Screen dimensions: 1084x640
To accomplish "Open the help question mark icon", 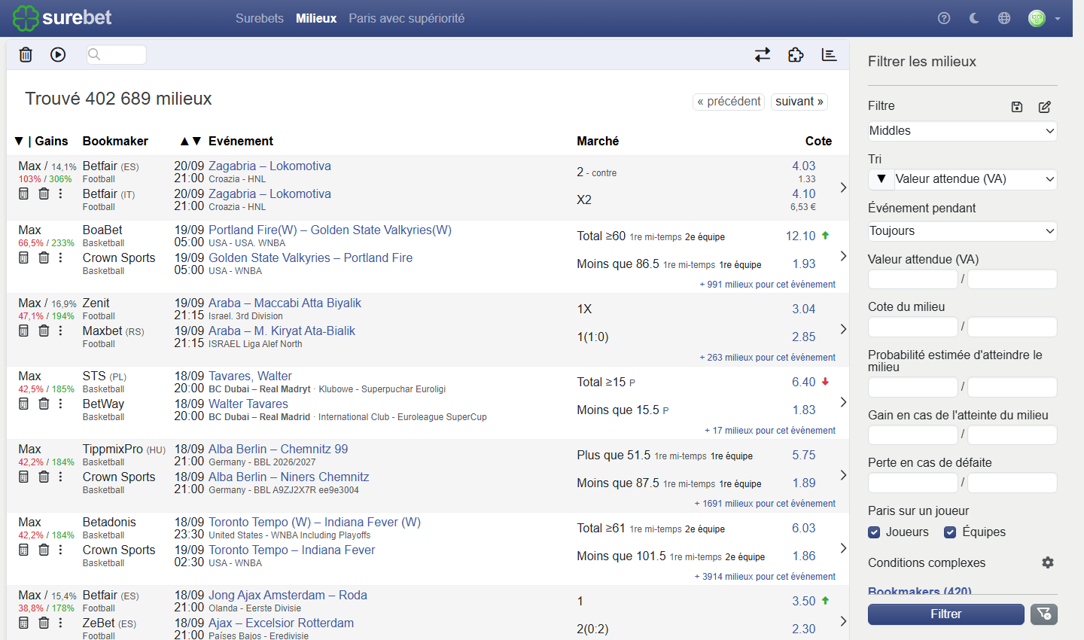I will 944,18.
